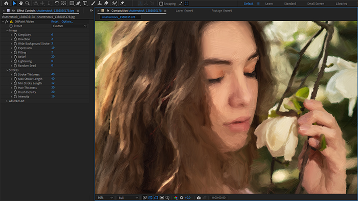Toggle the OilPaint Video fx switch
The image size is (358, 201).
[x=7, y=21]
